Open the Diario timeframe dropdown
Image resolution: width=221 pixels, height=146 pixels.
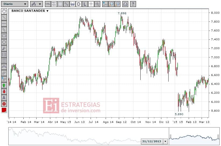click(x=15, y=4)
